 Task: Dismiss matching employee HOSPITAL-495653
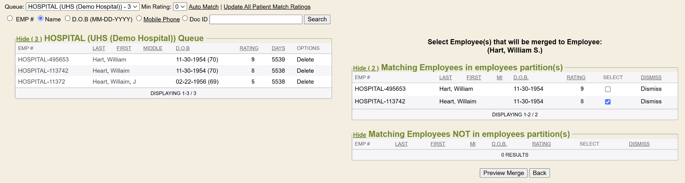pos(651,89)
